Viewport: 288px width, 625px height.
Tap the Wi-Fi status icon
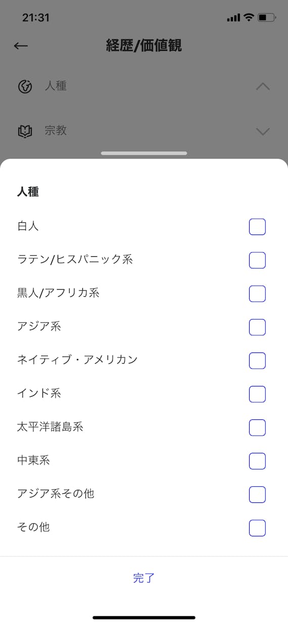tap(248, 17)
